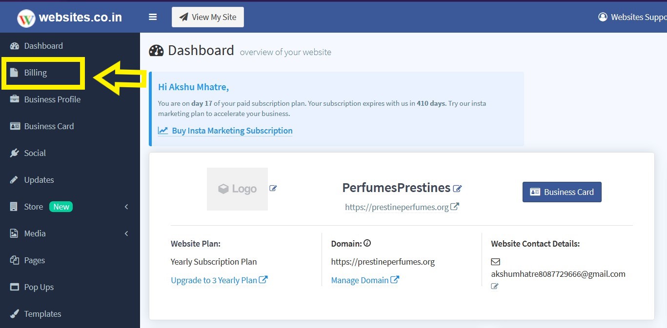Click the Social plug icon
The width and height of the screenshot is (667, 328).
tap(15, 153)
